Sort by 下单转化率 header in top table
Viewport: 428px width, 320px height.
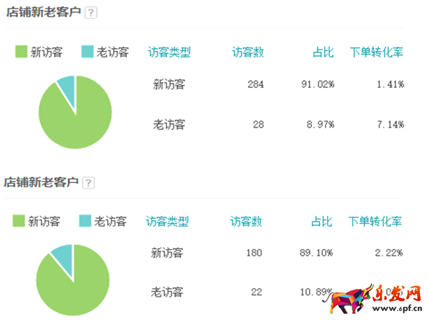pos(377,52)
